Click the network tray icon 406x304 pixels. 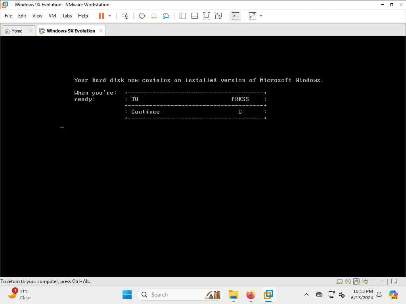pos(332,294)
